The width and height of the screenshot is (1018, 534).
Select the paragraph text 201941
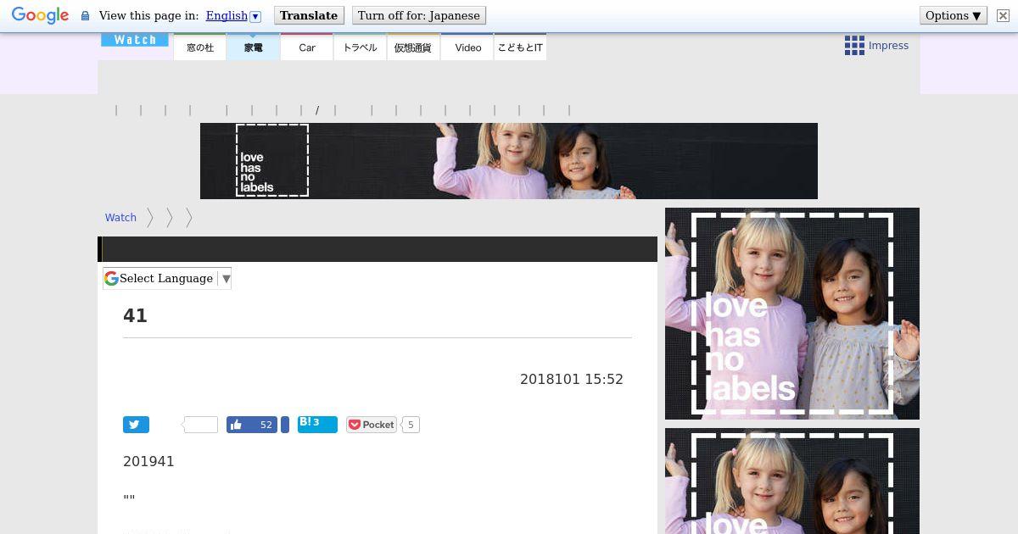148,461
